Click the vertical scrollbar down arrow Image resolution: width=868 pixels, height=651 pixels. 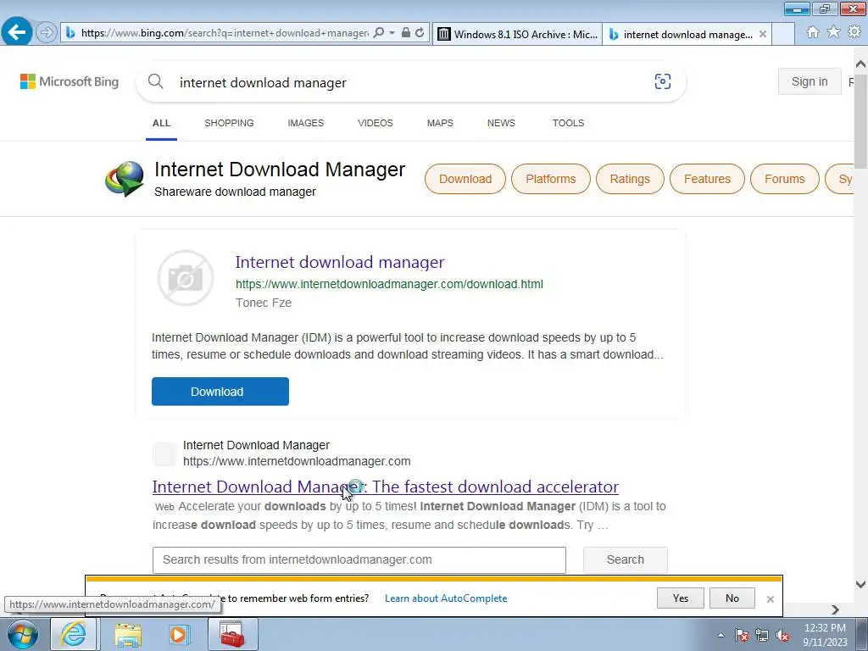860,584
